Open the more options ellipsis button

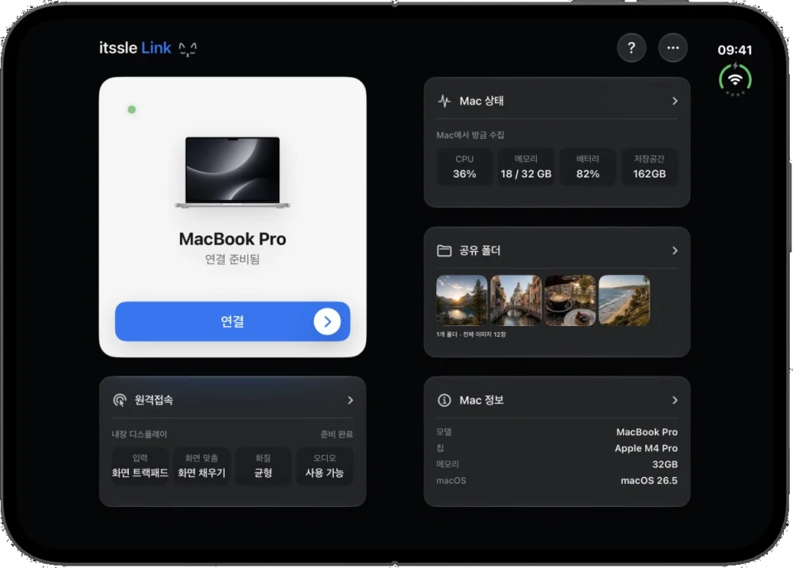pos(672,48)
